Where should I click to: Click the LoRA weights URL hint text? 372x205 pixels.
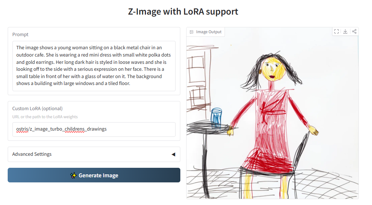[x=45, y=117]
